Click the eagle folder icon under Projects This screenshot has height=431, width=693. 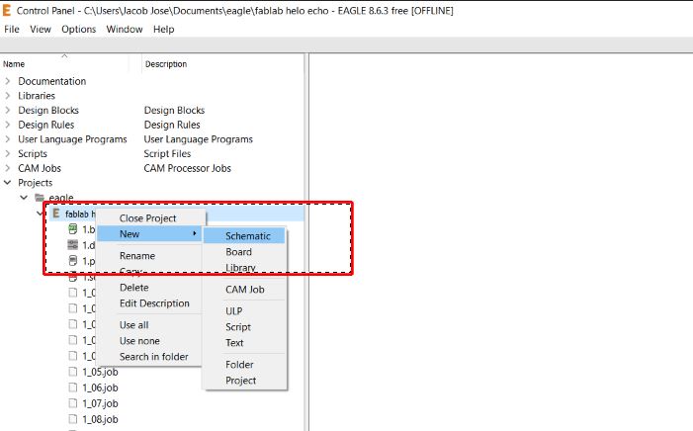click(40, 197)
